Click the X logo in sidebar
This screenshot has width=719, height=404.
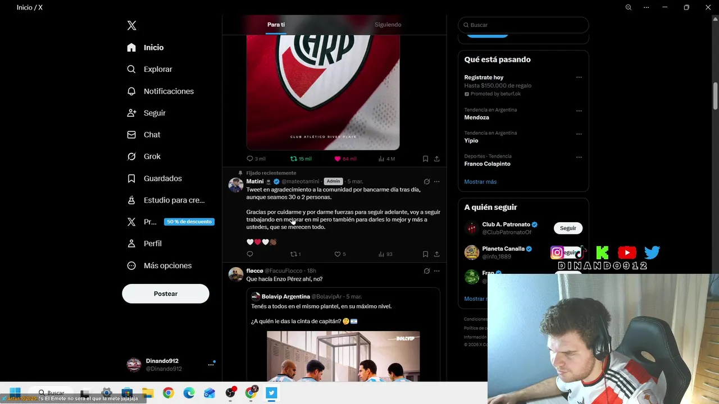[x=131, y=25]
